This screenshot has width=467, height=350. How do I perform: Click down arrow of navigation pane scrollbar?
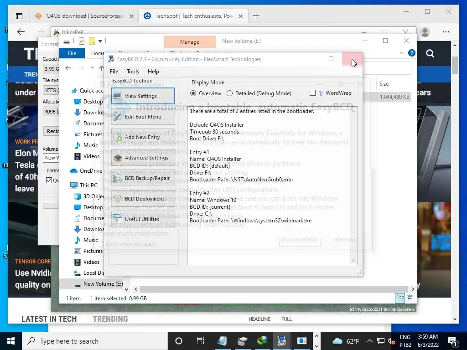pyautogui.click(x=127, y=289)
